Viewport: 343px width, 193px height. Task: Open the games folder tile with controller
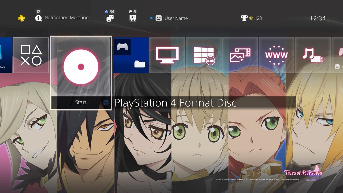tap(131, 55)
